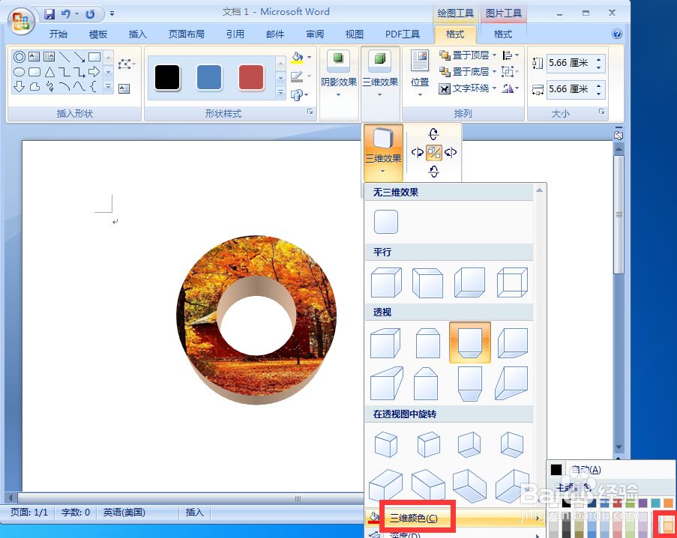
Task: Click the 英语(美国) language status
Action: [124, 512]
